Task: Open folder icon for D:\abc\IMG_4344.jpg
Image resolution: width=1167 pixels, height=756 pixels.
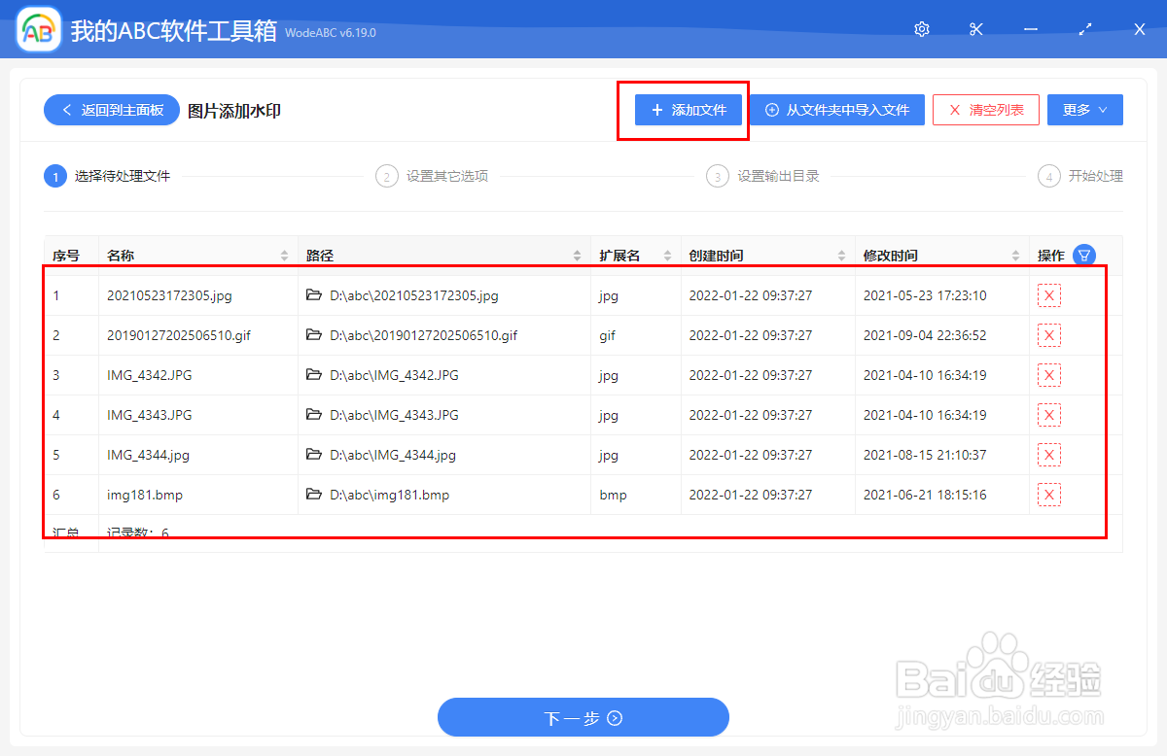Action: [313, 454]
